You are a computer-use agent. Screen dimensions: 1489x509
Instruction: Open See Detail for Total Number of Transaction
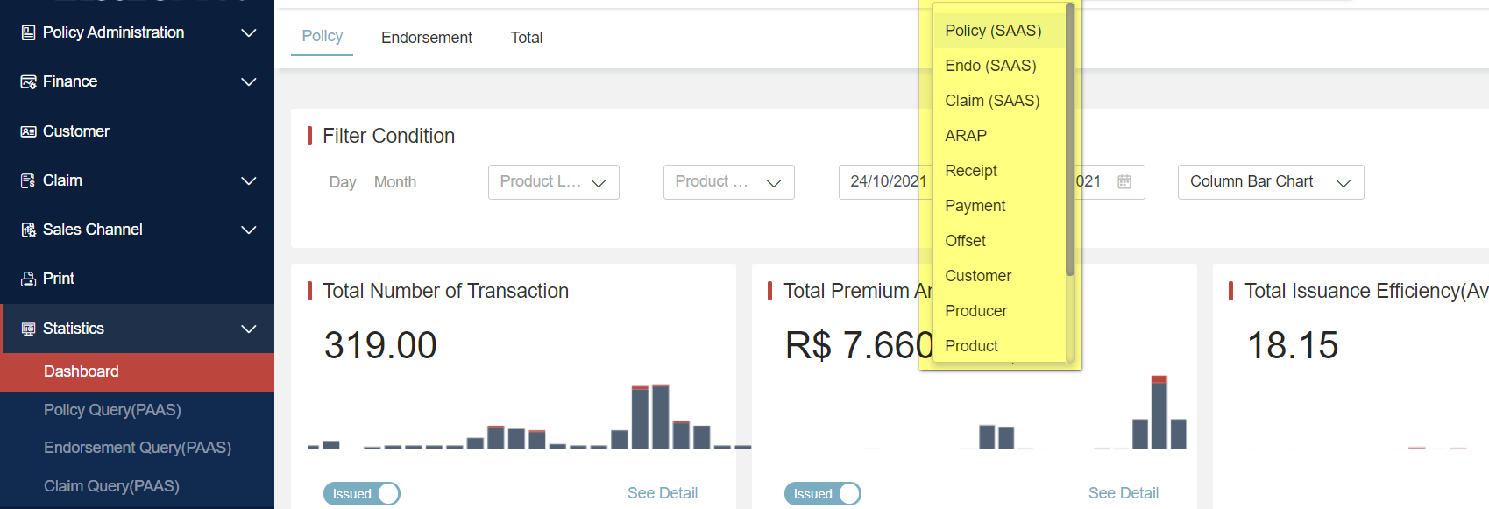click(662, 493)
